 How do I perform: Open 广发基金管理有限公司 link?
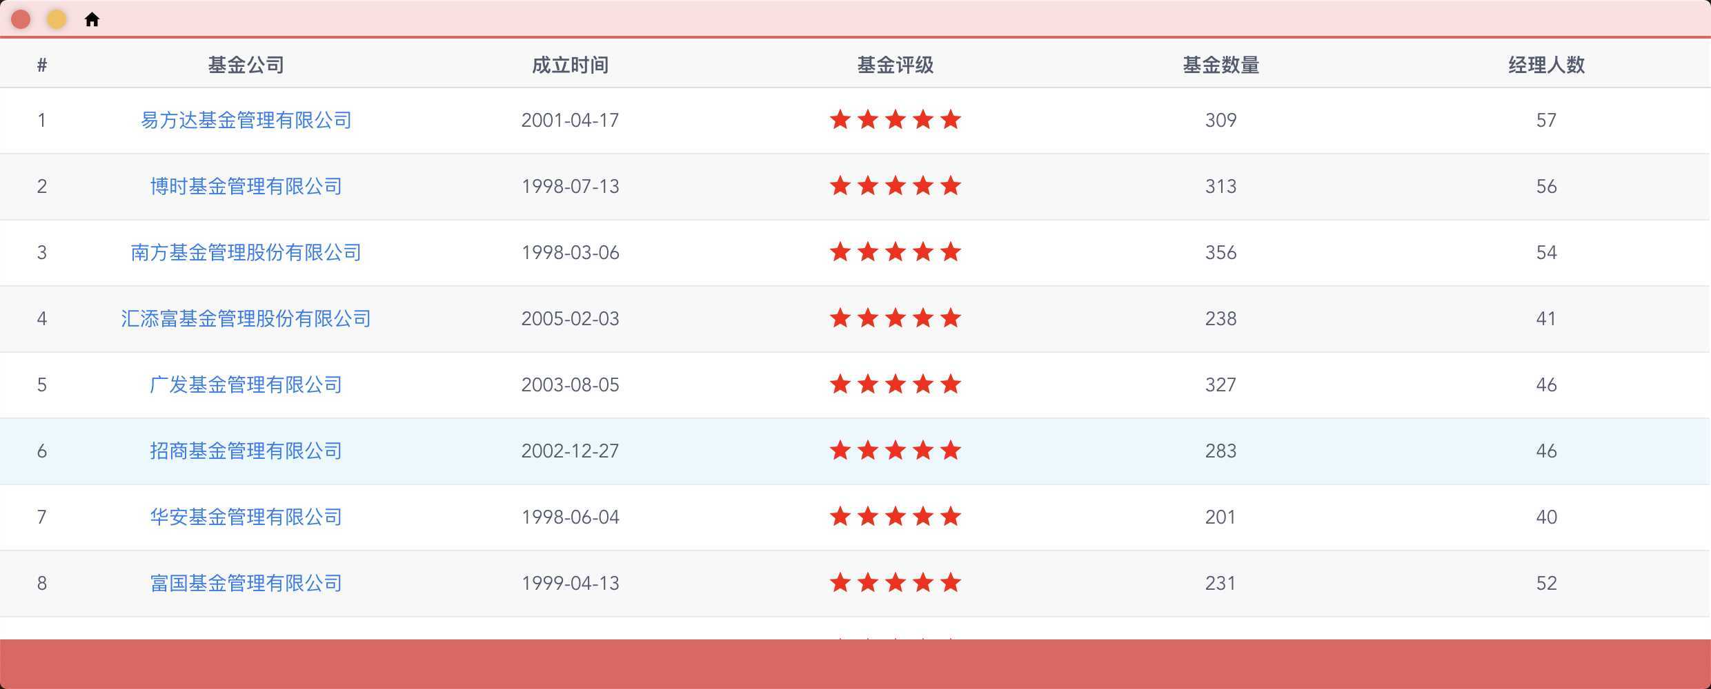point(246,384)
